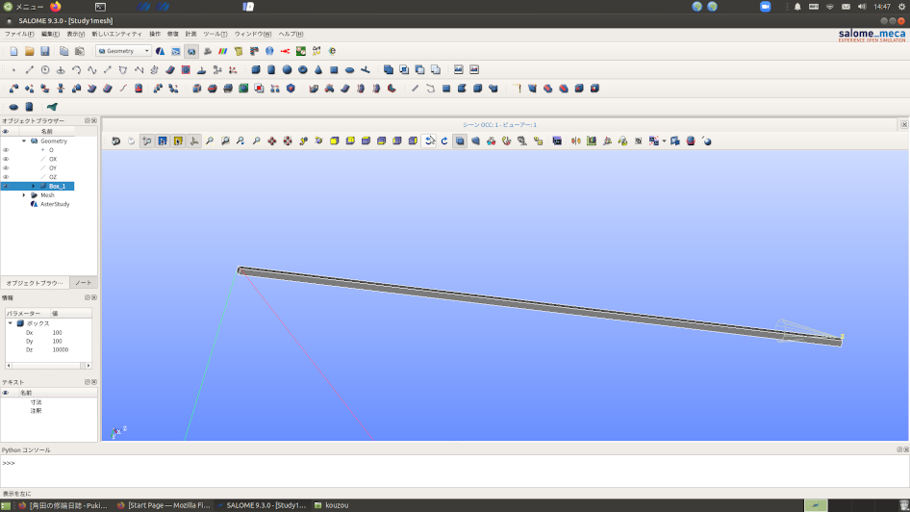Click eye column header in テキスト panel
Image resolution: width=910 pixels, height=512 pixels.
point(6,393)
